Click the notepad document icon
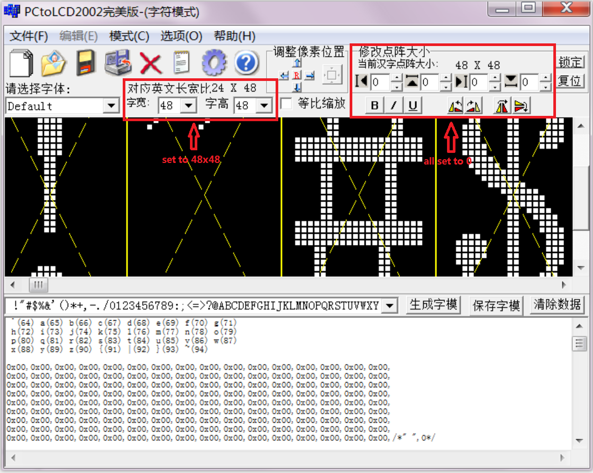 (x=182, y=63)
